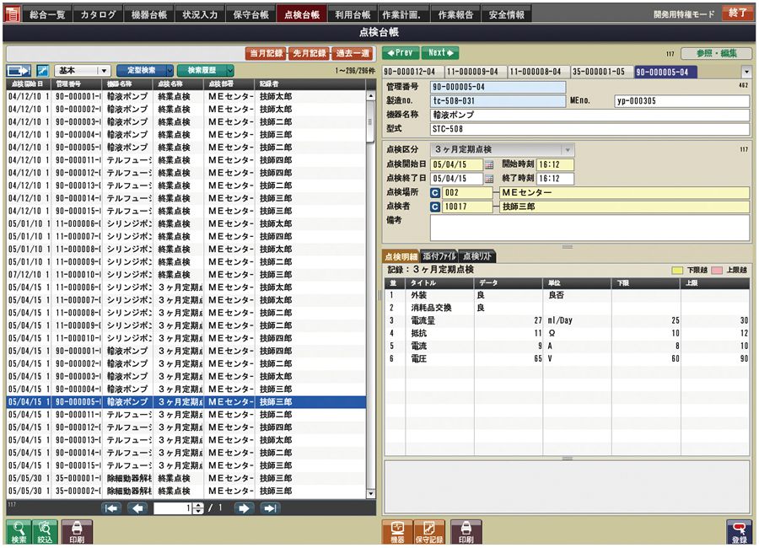
Task: Click the green 検索 search button
Action: click(19, 533)
